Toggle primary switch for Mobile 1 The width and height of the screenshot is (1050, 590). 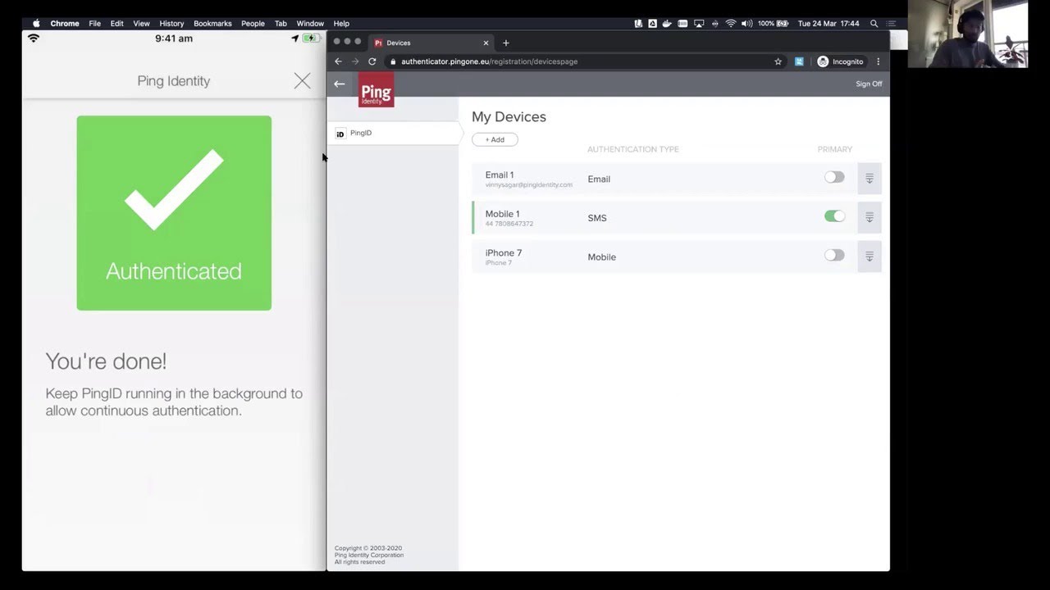(x=834, y=216)
